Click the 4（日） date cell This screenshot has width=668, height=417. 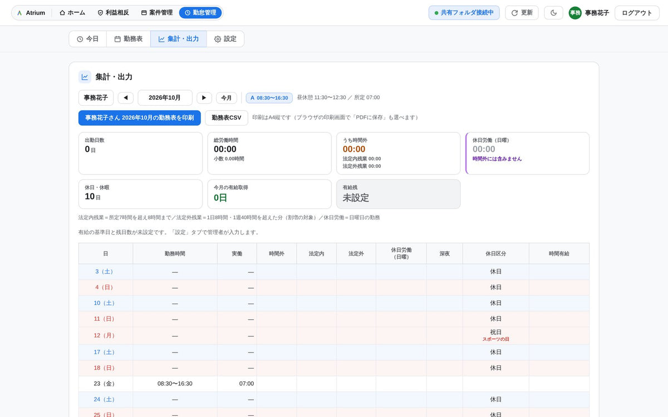coord(106,287)
